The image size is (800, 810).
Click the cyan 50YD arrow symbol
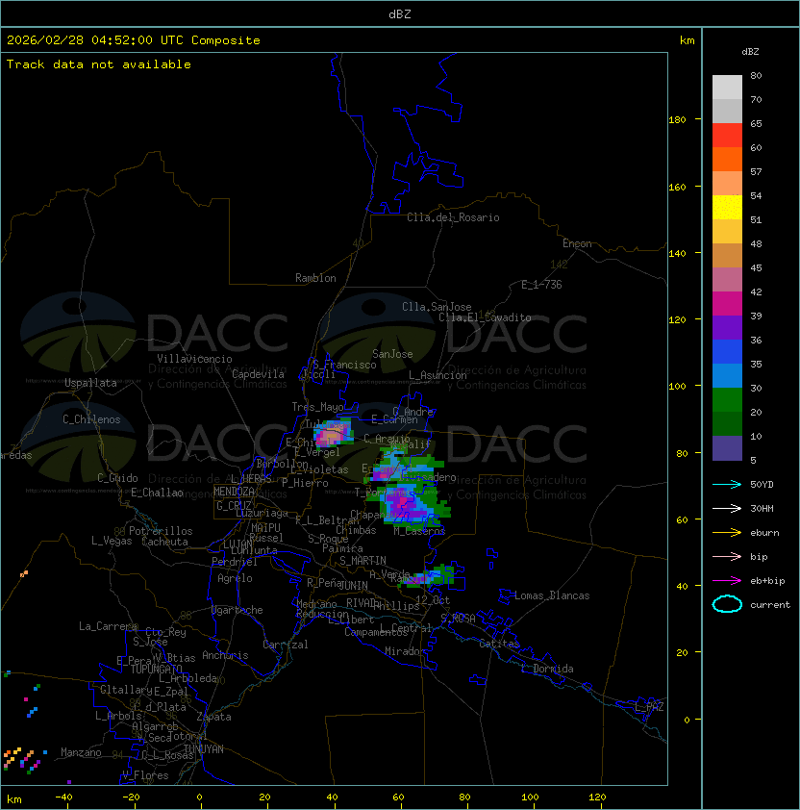pos(727,485)
